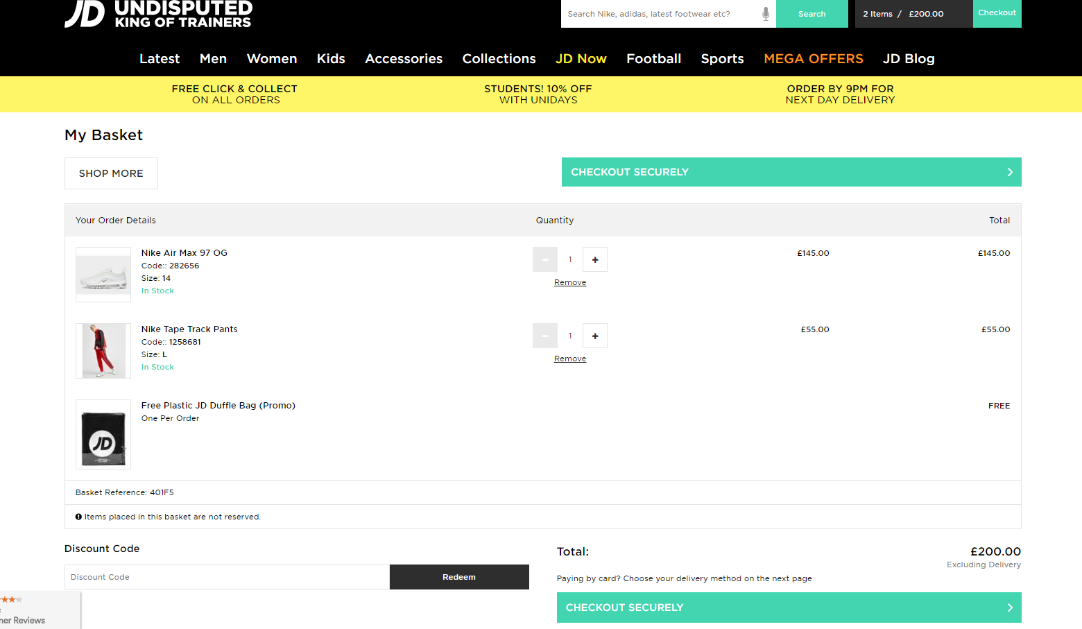The width and height of the screenshot is (1082, 629).
Task: Open Nike Tape Track Pants product link
Action: point(189,329)
